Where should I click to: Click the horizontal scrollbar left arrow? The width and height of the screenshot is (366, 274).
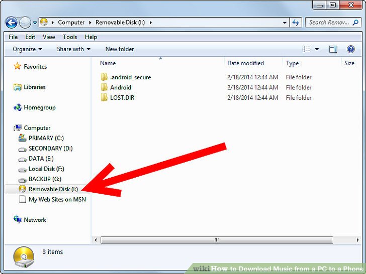click(96, 240)
